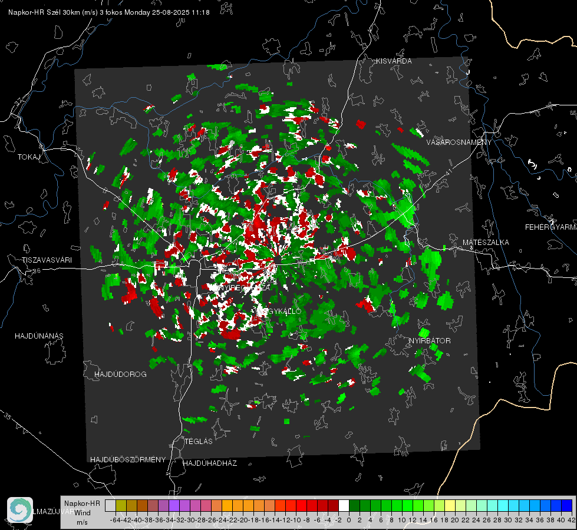Click the MÁTÉSZALKA city label
This screenshot has width=577, height=530.
[486, 243]
